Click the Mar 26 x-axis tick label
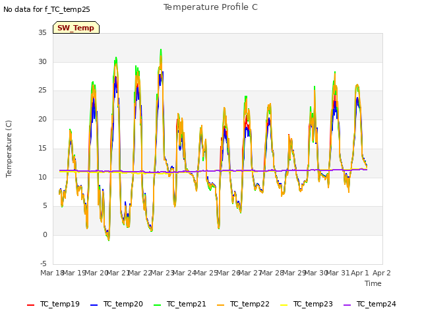Screen dimensions: 422x317 point(228,273)
